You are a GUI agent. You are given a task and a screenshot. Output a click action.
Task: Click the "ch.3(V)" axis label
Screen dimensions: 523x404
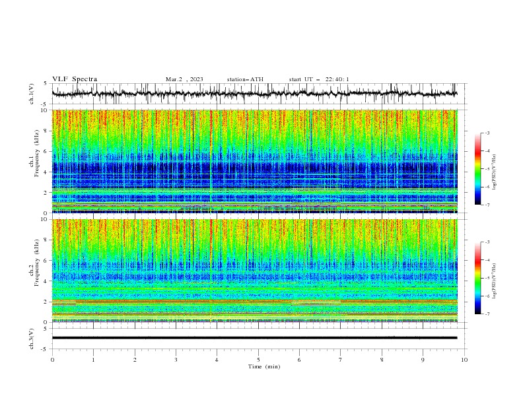tap(32, 339)
